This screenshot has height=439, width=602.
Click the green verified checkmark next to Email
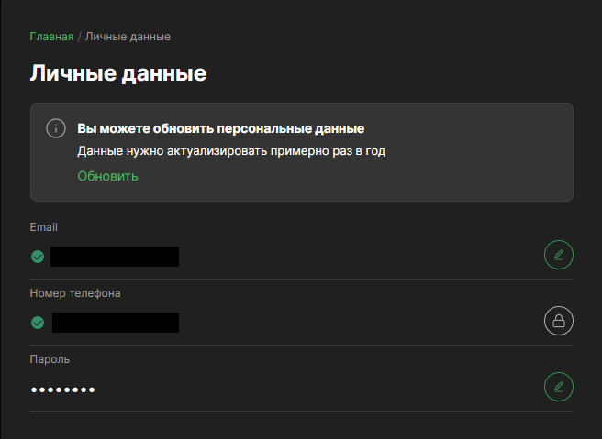click(38, 257)
